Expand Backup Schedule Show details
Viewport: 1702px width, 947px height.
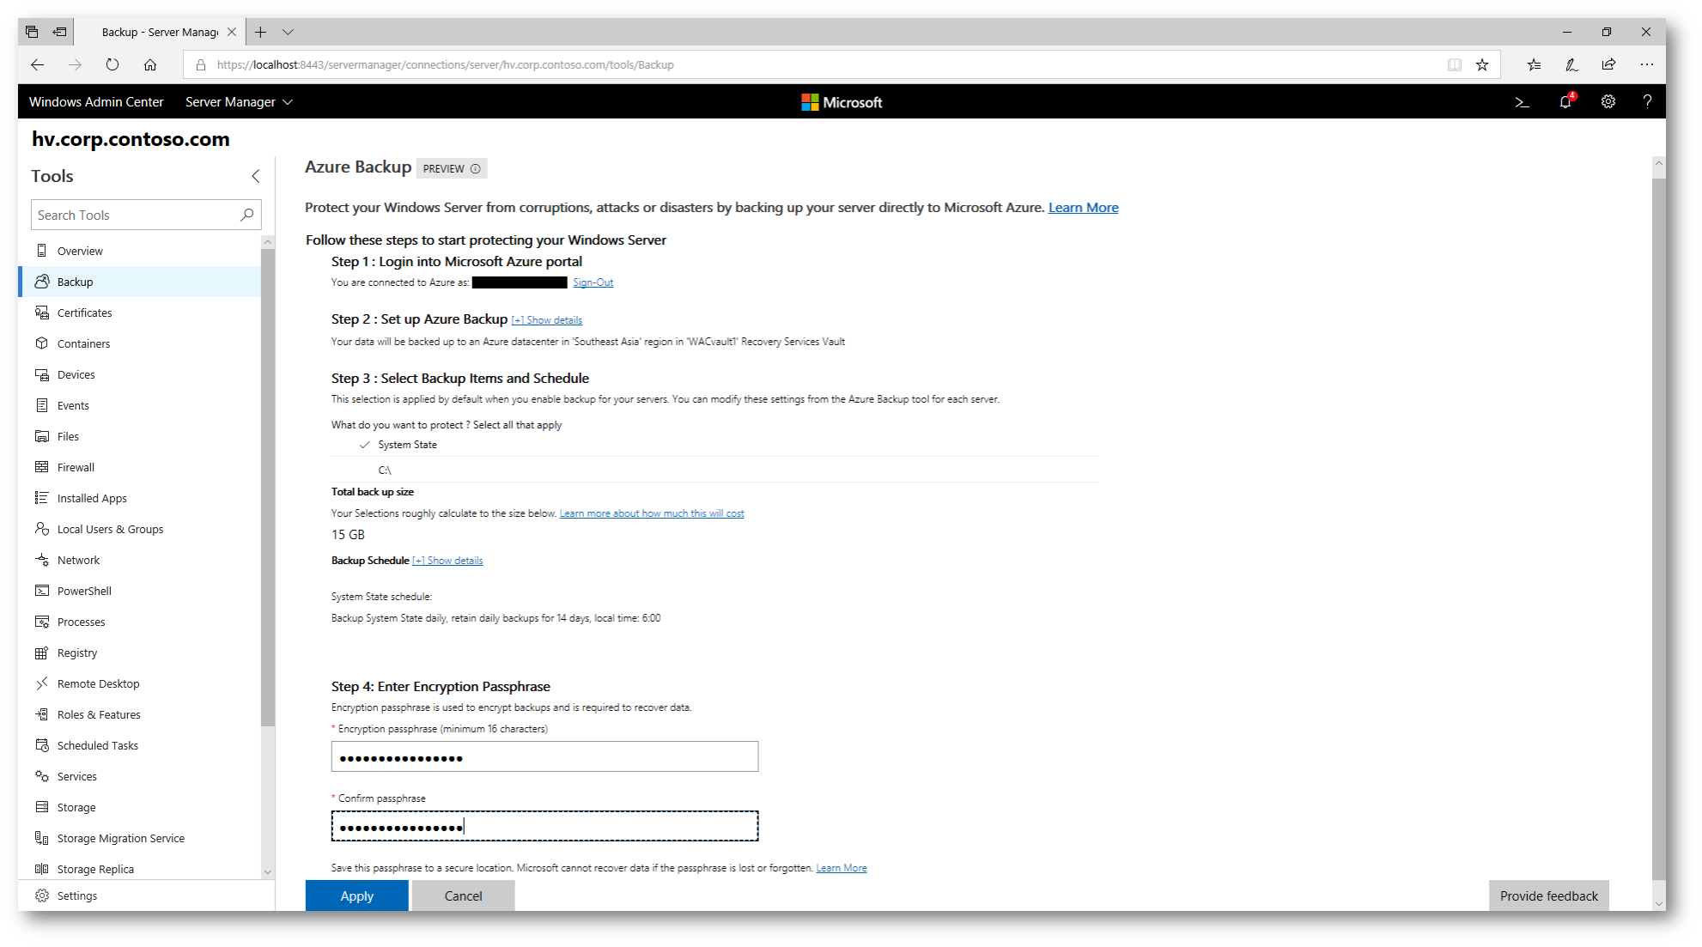[447, 561]
